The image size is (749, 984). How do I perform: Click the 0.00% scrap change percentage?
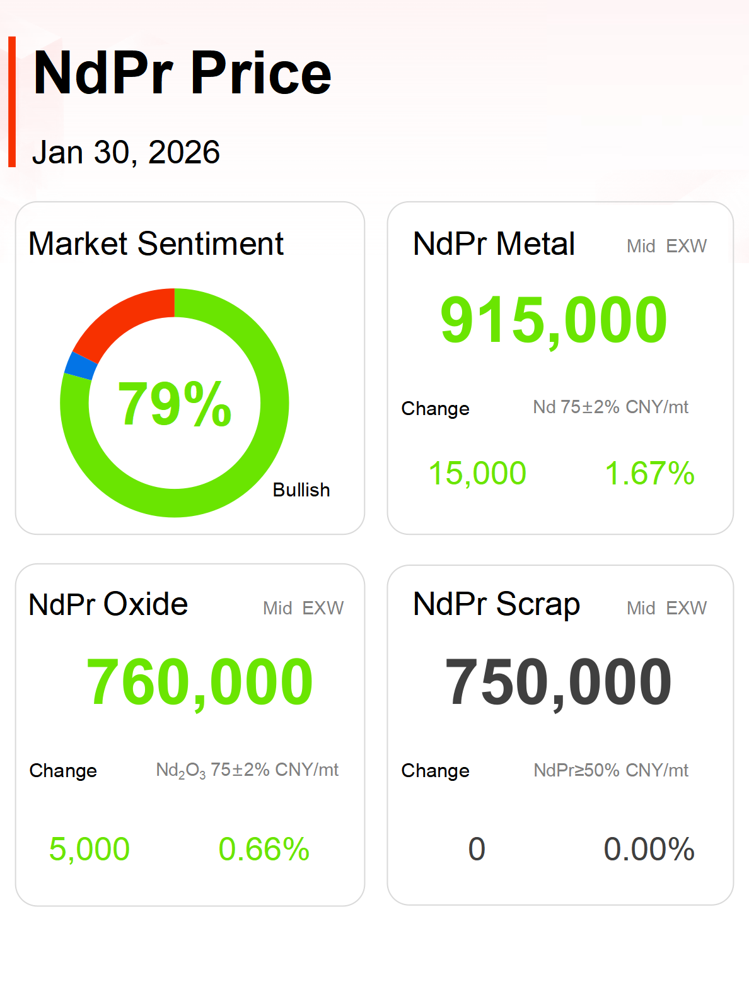point(649,850)
